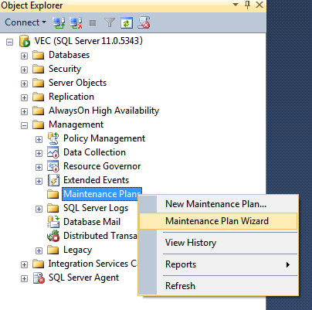Toggle the Object Explorer auto-hide pin
Screen dimensions: 312x310
pos(247,5)
